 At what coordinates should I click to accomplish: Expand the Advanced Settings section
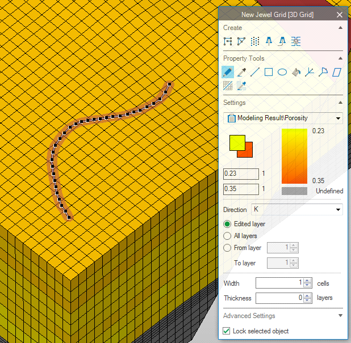(340, 316)
